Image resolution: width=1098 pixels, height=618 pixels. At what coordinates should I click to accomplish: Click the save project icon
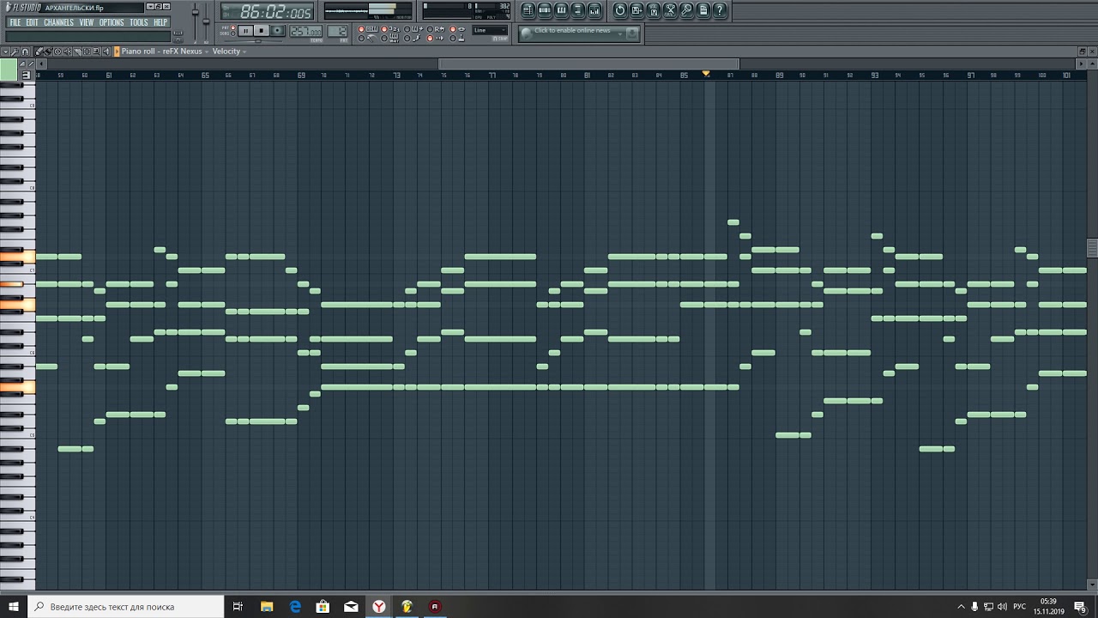[x=636, y=10]
